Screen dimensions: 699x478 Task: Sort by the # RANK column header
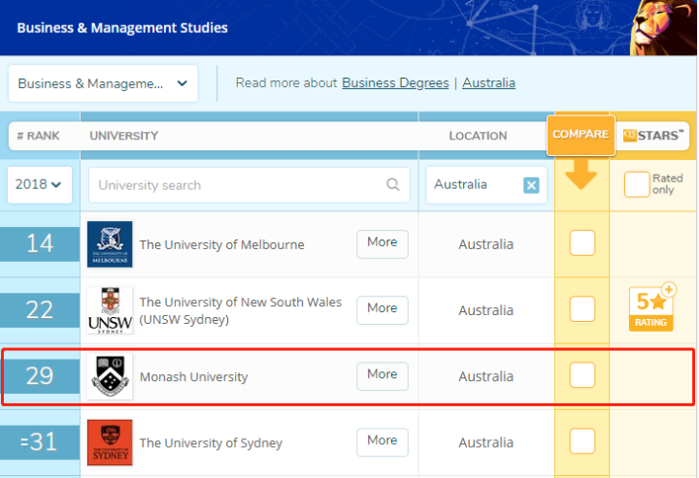pos(38,136)
